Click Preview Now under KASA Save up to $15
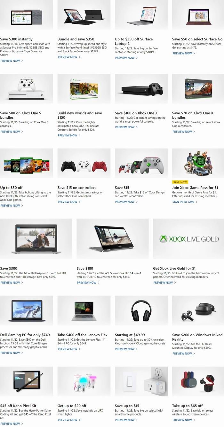This screenshot has width=224, height=427. click(x=126, y=420)
